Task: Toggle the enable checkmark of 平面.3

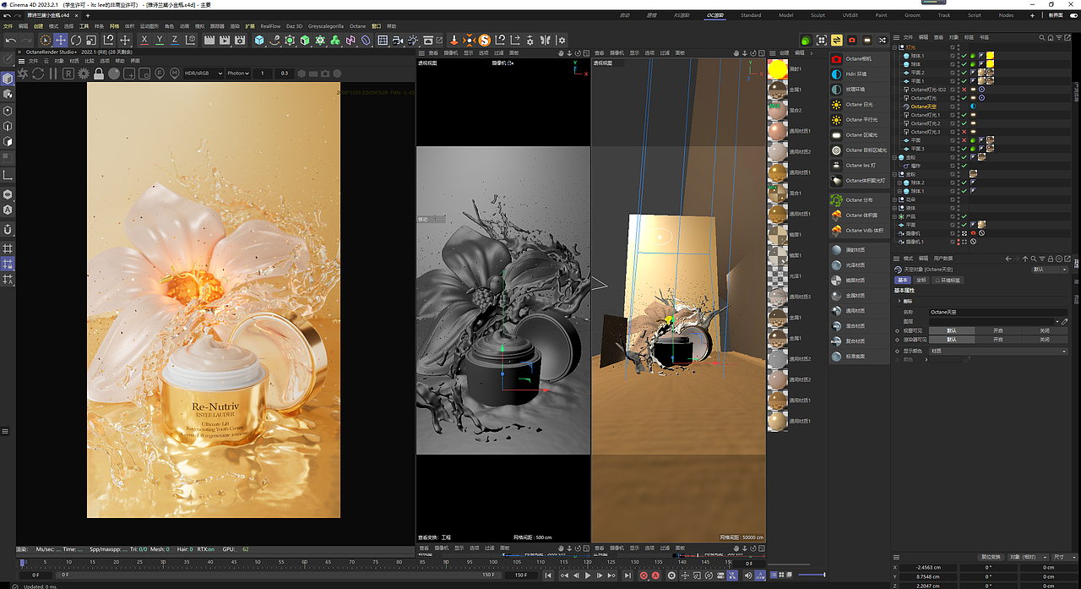Action: coord(964,149)
